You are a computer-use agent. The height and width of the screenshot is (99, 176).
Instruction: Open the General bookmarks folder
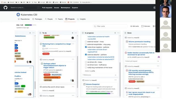tap(11, 2)
